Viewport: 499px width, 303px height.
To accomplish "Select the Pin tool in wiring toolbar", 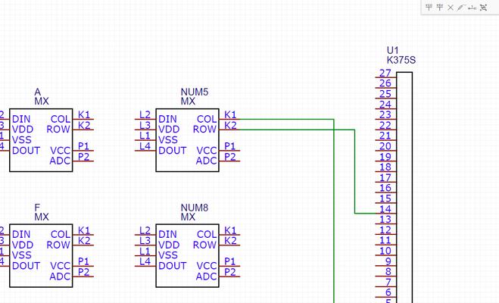I will pyautogui.click(x=472, y=8).
